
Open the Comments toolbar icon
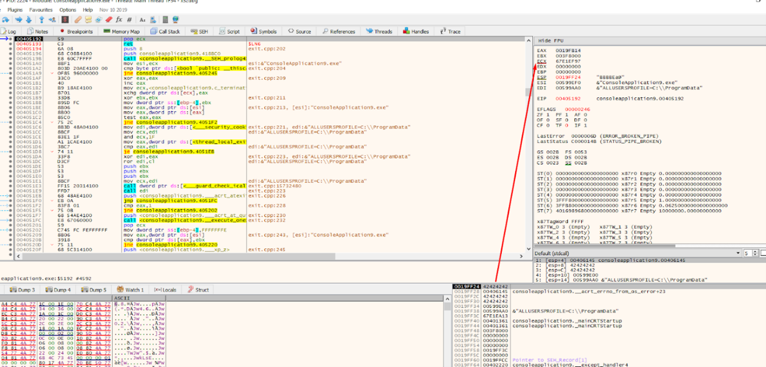(x=88, y=20)
